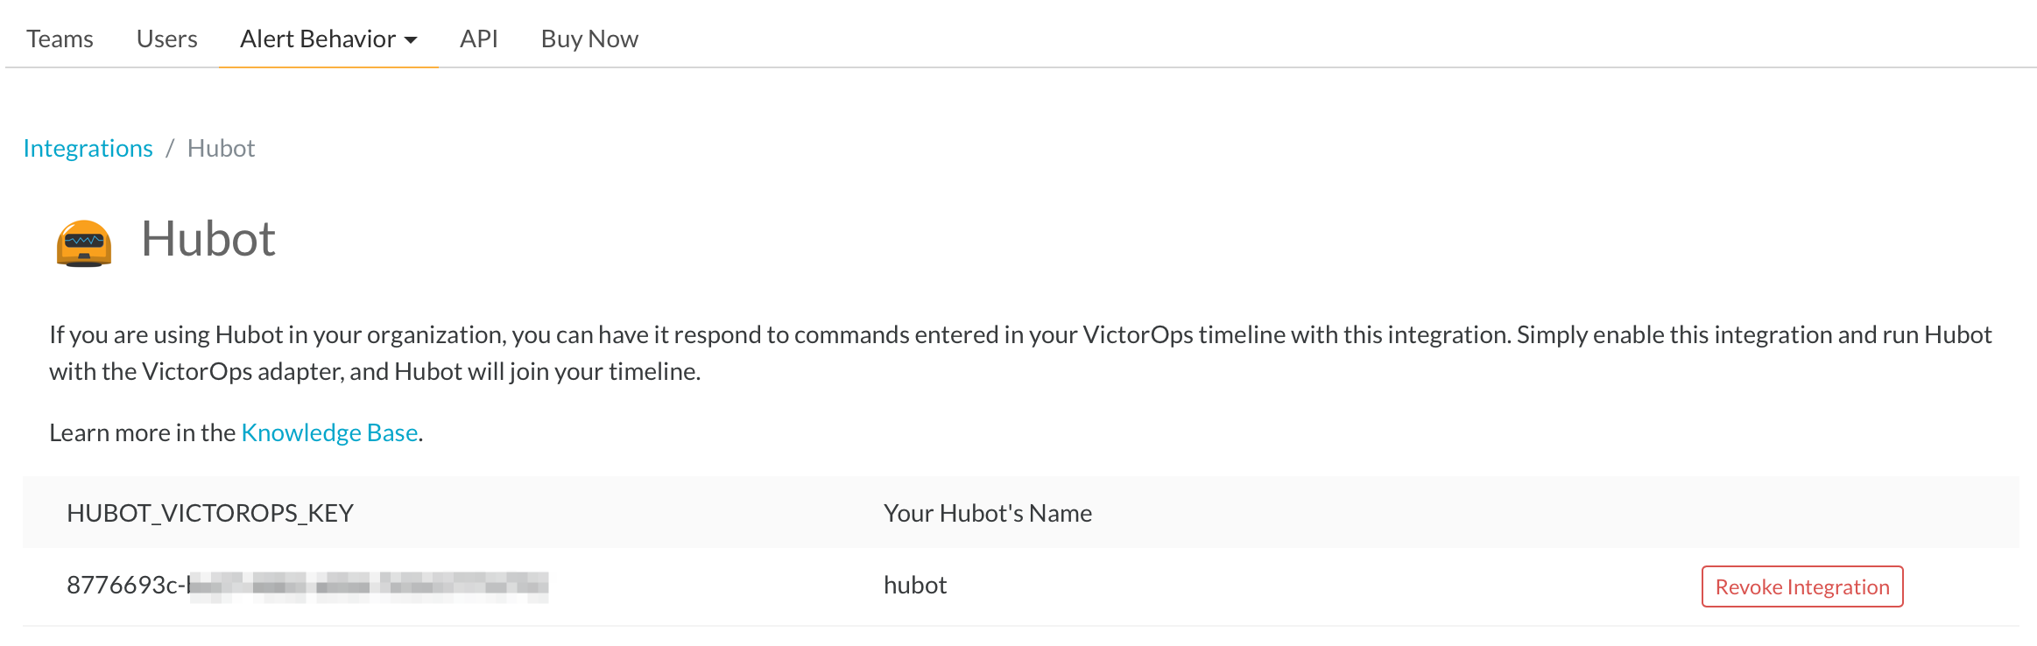Navigate back via the Integrations breadcrumb link
The image size is (2037, 646).
tap(88, 147)
